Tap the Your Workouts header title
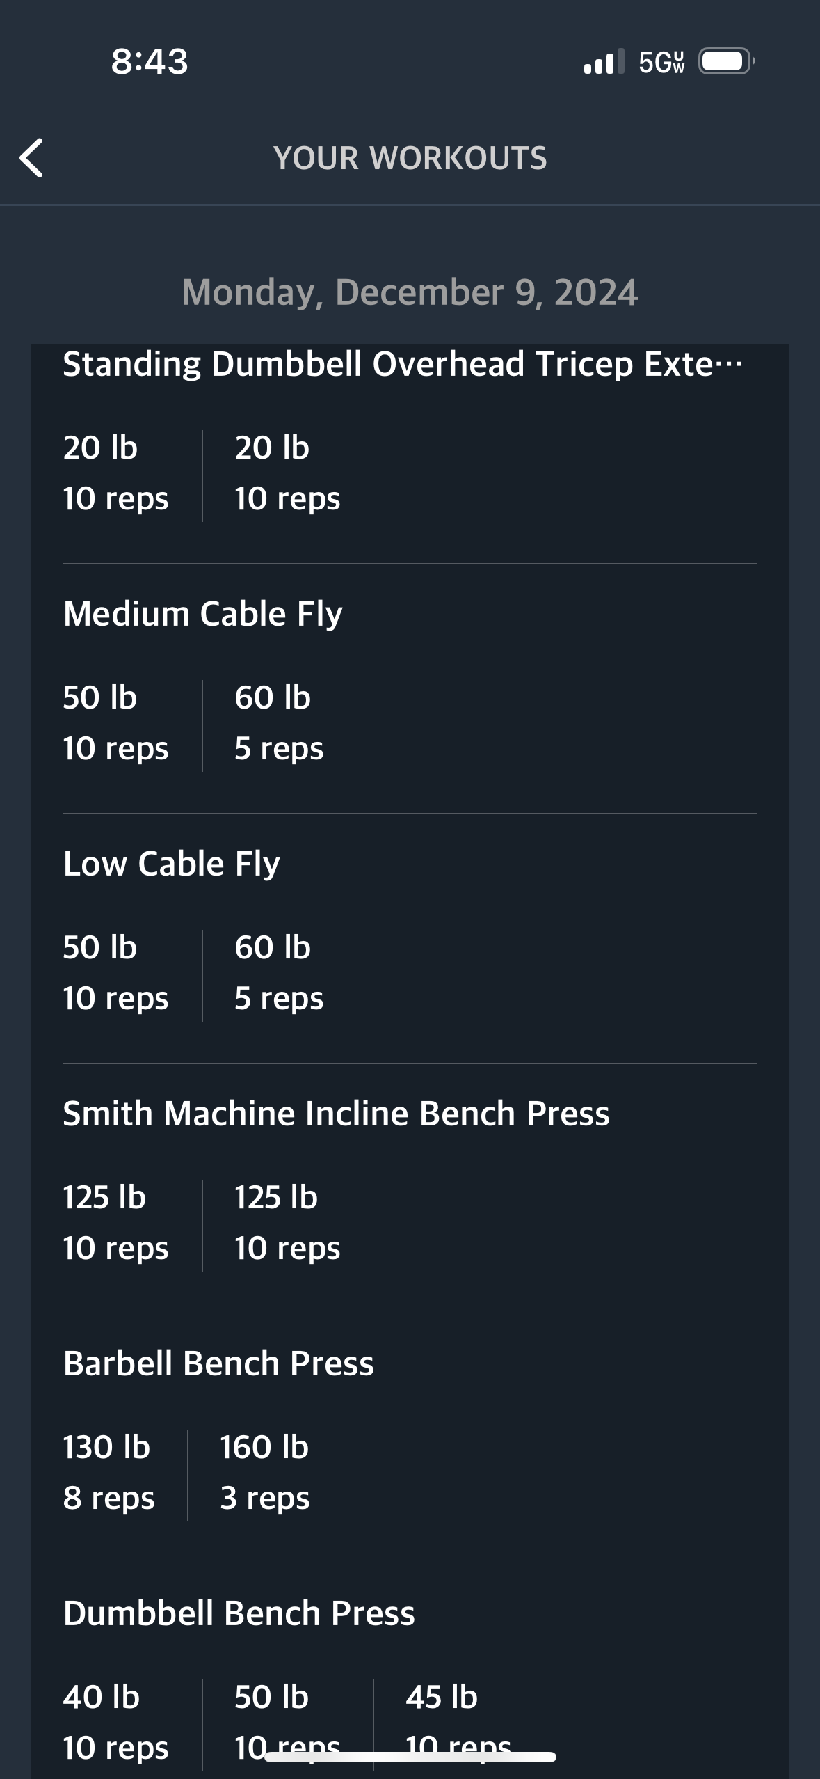Image resolution: width=820 pixels, height=1779 pixels. click(x=410, y=158)
